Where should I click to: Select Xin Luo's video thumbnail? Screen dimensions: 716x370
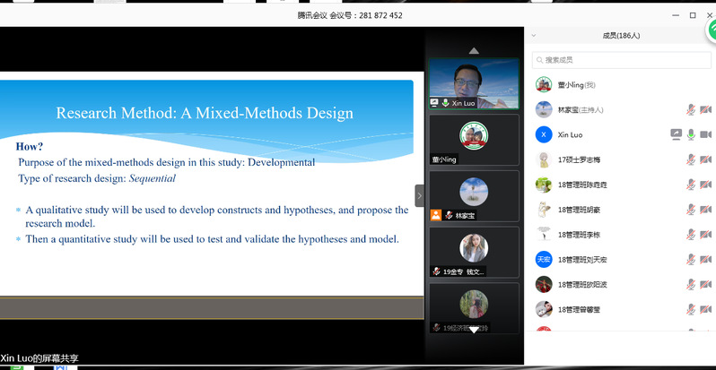tap(474, 83)
